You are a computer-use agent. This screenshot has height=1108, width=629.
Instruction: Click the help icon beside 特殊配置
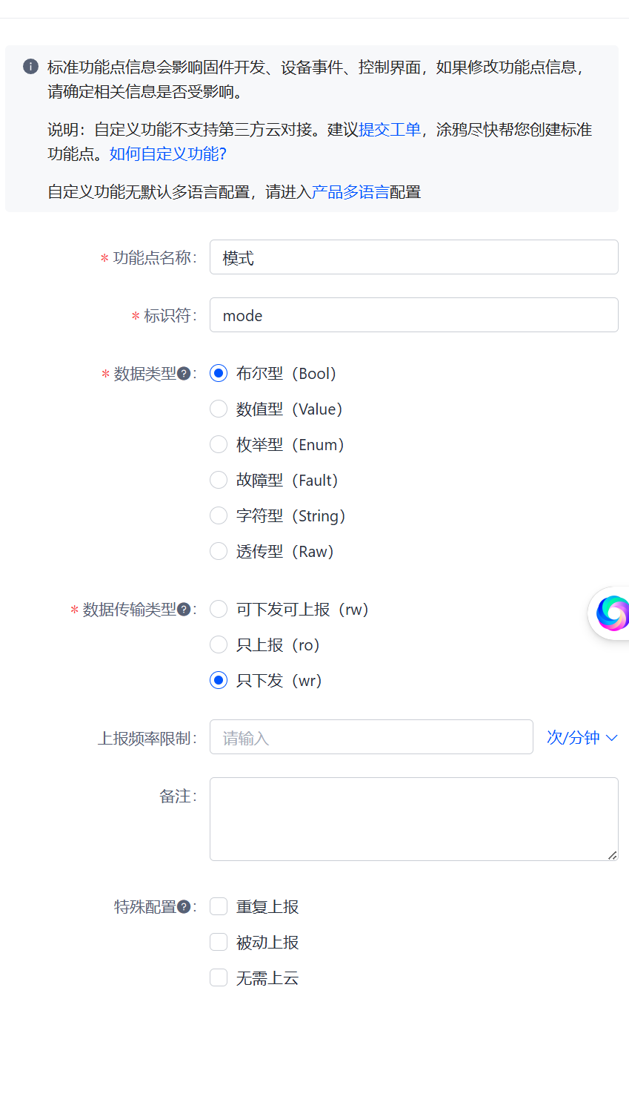184,907
